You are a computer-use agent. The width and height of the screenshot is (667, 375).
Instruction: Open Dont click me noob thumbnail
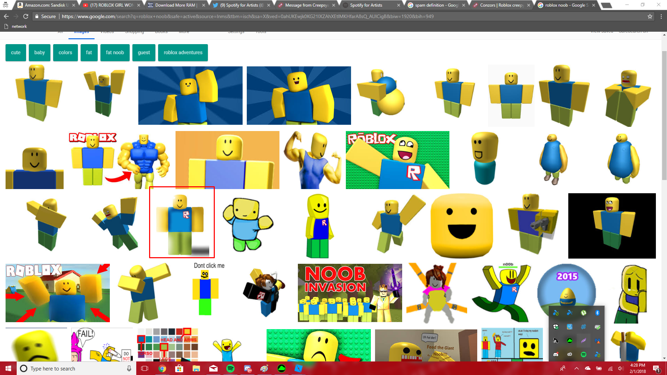click(209, 289)
